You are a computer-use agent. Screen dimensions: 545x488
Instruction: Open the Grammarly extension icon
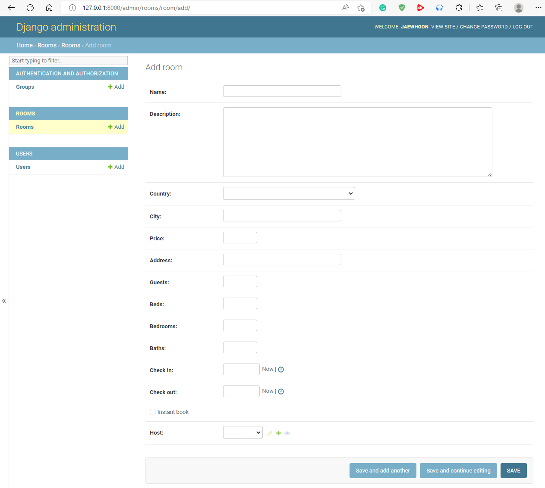point(383,8)
